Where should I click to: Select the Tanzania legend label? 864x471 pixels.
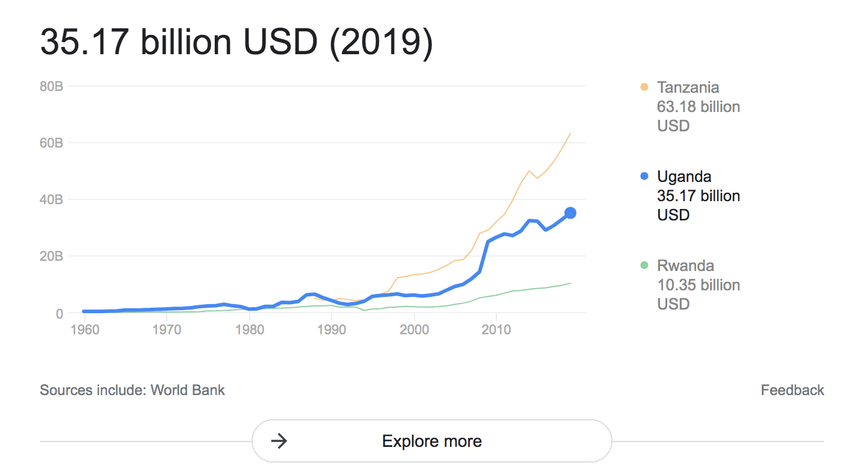688,87
